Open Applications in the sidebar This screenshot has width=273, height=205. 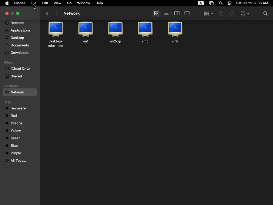20,30
